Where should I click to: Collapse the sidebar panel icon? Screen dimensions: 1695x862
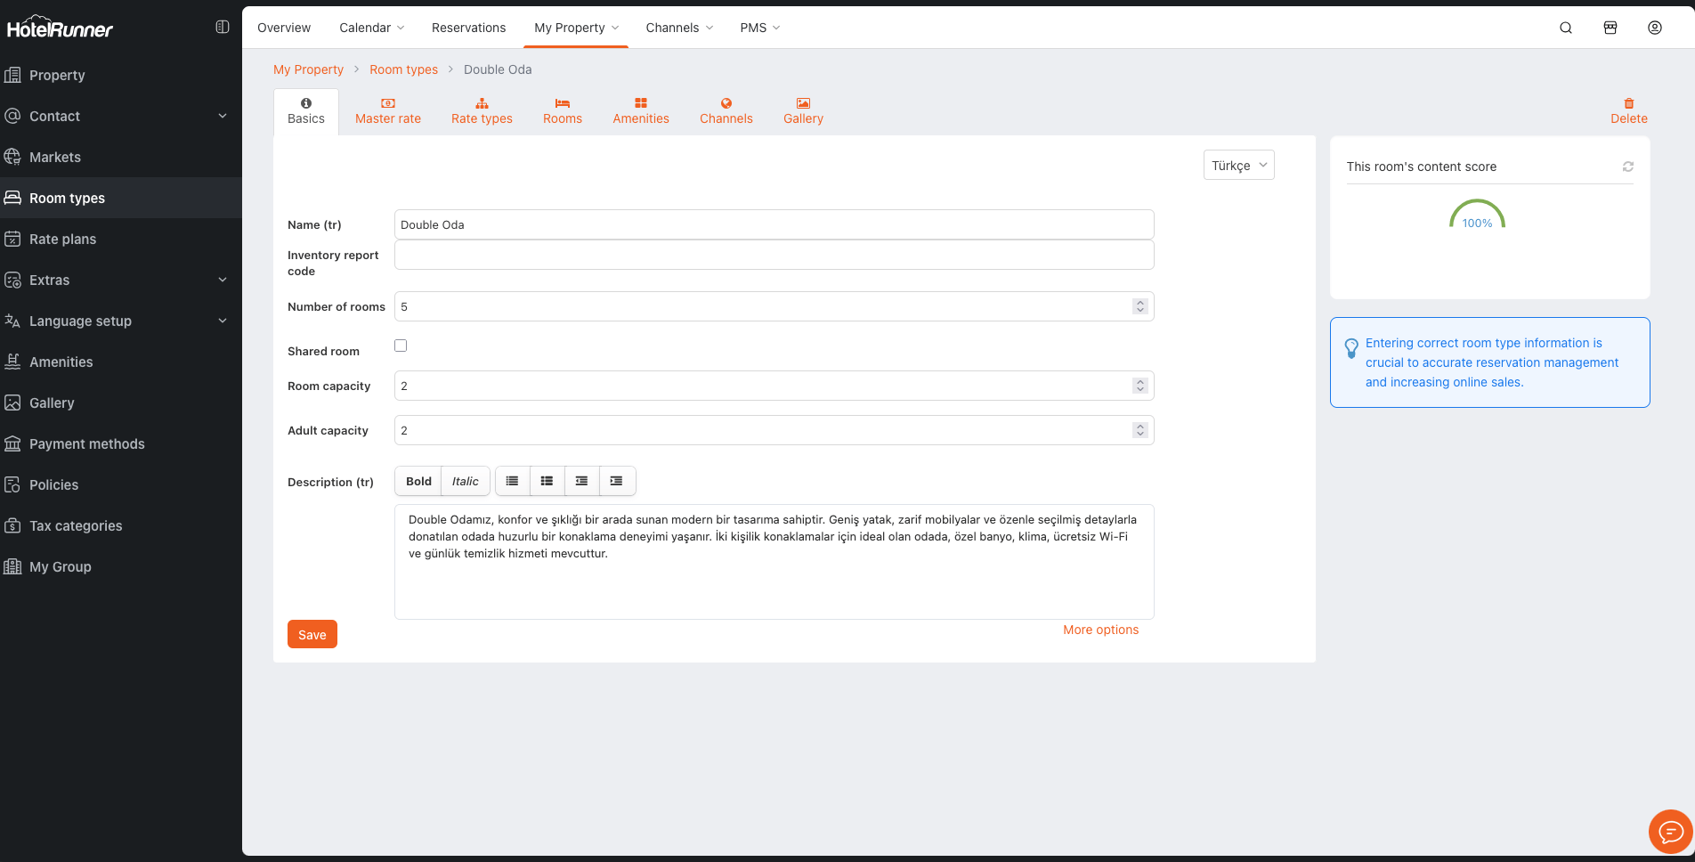[x=223, y=28]
